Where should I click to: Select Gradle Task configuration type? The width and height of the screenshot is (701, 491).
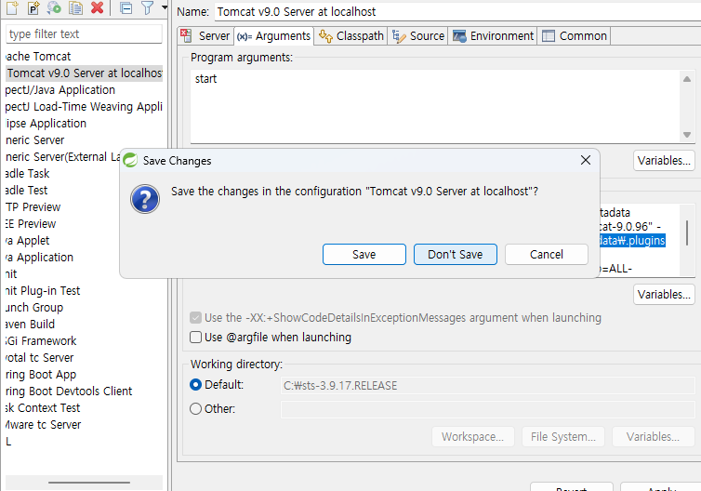tap(27, 174)
